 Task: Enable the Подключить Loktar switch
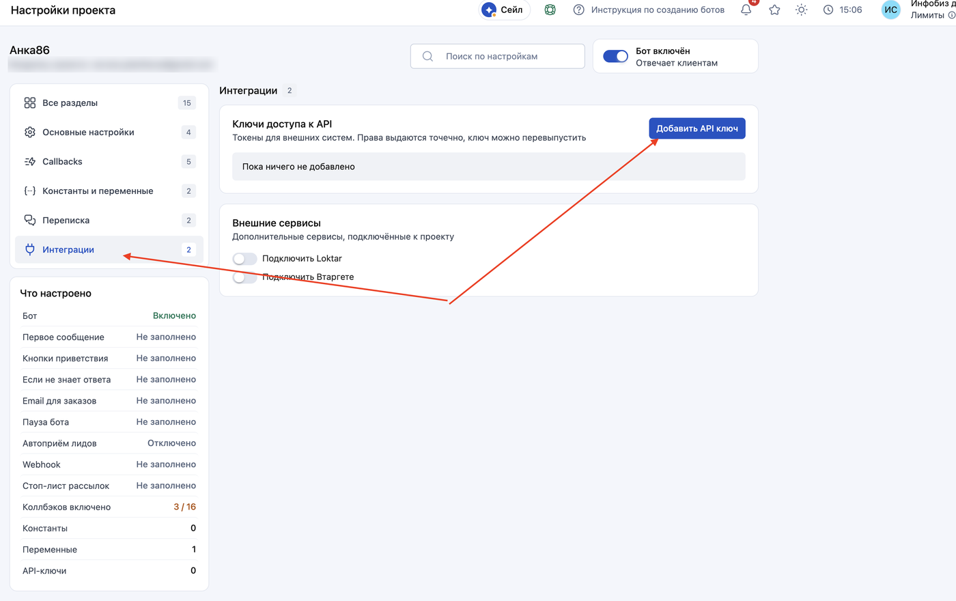(x=244, y=259)
